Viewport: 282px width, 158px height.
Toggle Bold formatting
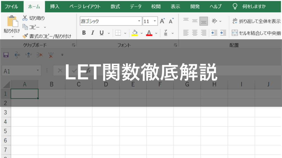(84, 33)
